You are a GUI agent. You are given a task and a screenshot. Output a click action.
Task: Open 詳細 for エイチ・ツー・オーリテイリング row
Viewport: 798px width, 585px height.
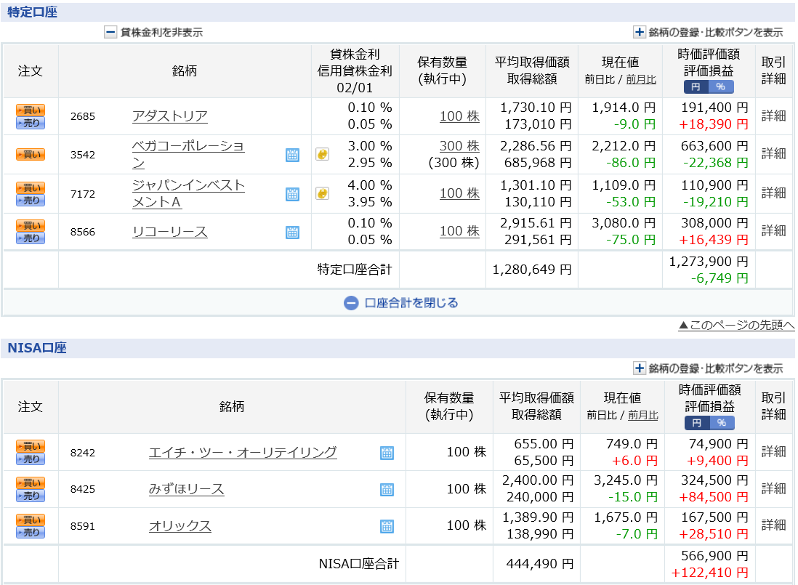[773, 452]
